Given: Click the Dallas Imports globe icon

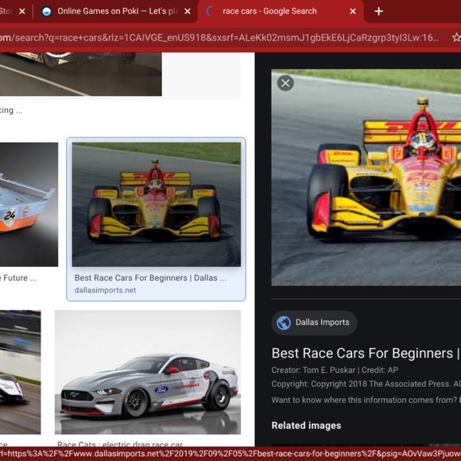Looking at the screenshot, I should pos(284,323).
